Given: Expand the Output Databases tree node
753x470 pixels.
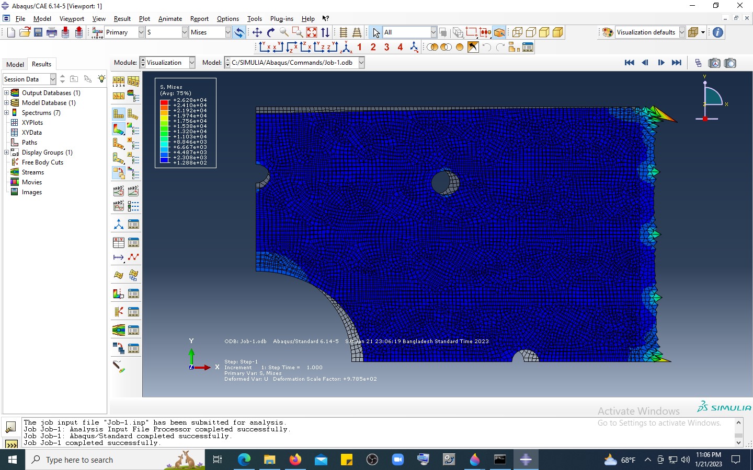Looking at the screenshot, I should click(x=7, y=93).
